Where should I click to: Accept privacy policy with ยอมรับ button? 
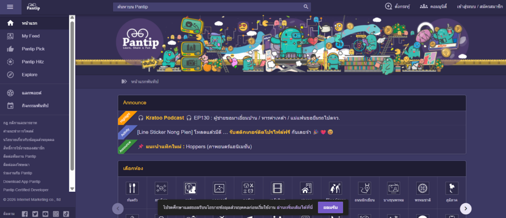330,207
